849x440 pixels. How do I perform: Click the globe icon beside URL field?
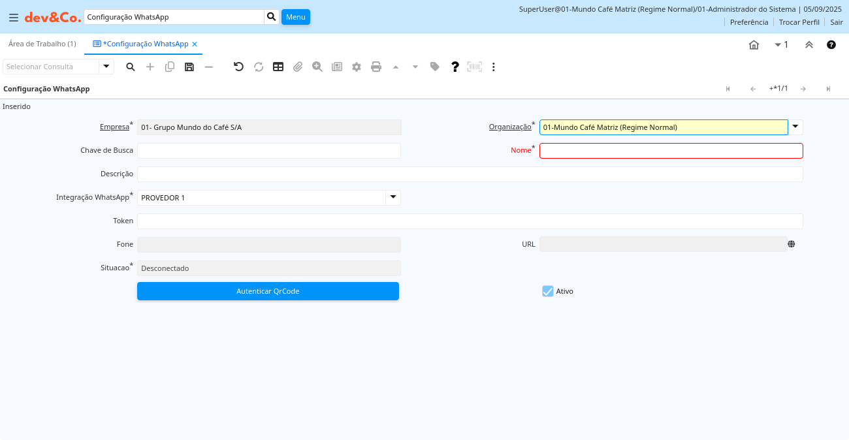[792, 244]
